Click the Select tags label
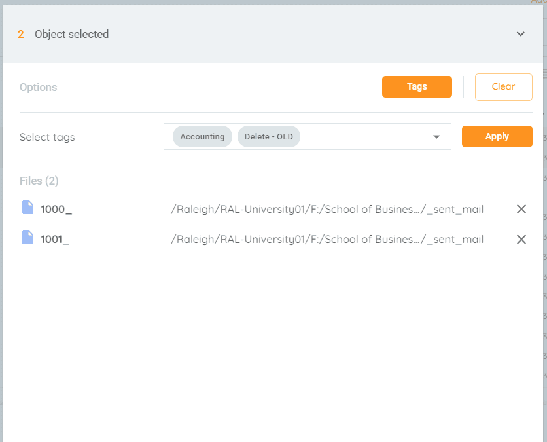547x442 pixels. [x=47, y=138]
